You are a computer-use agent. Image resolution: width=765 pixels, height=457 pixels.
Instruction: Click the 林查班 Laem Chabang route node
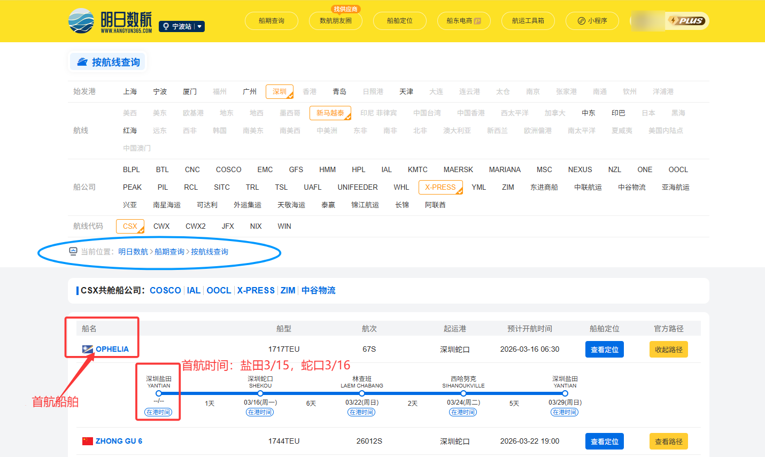point(362,393)
